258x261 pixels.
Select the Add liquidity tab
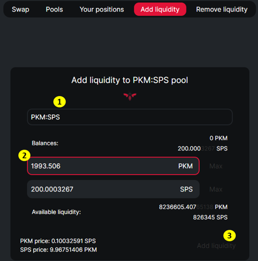160,9
